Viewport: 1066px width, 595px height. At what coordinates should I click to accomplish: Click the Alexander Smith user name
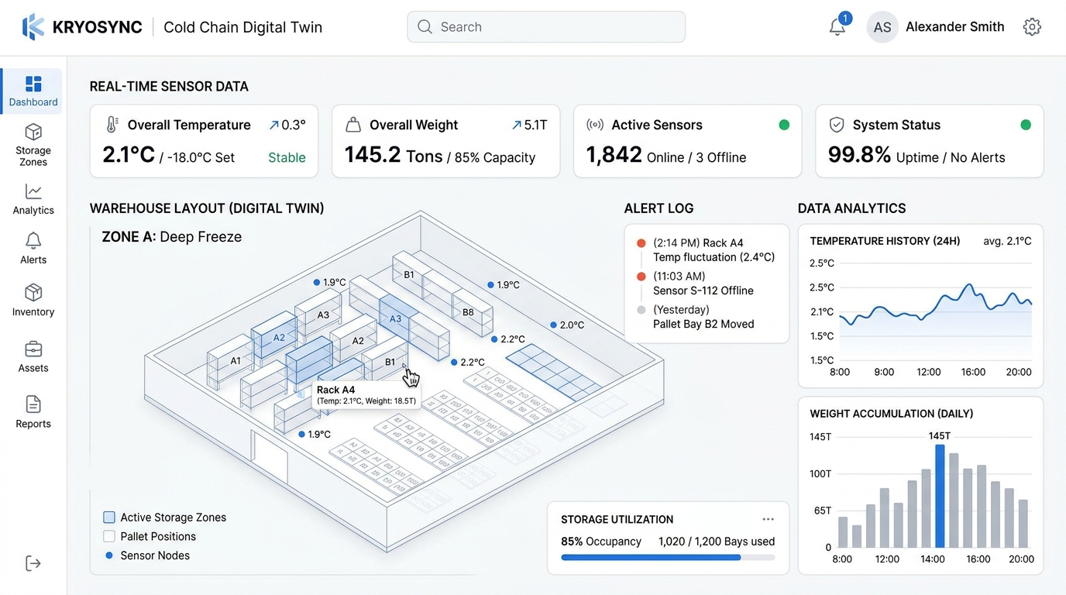click(954, 27)
